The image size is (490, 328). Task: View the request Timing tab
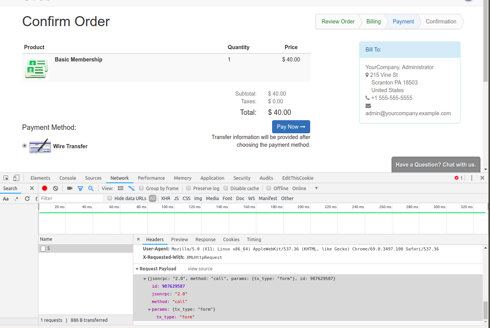pos(254,239)
